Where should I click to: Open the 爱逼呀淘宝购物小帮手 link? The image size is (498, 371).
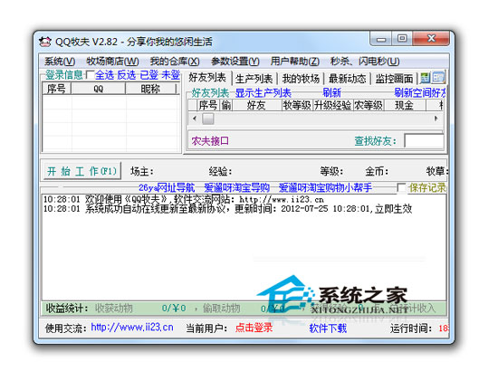tap(325, 188)
